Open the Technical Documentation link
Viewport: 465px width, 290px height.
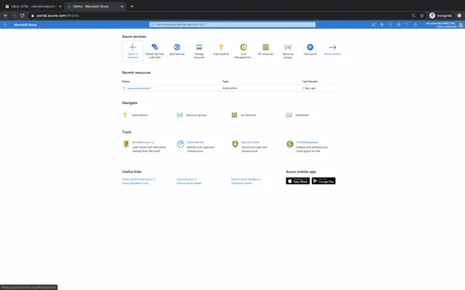138,180
